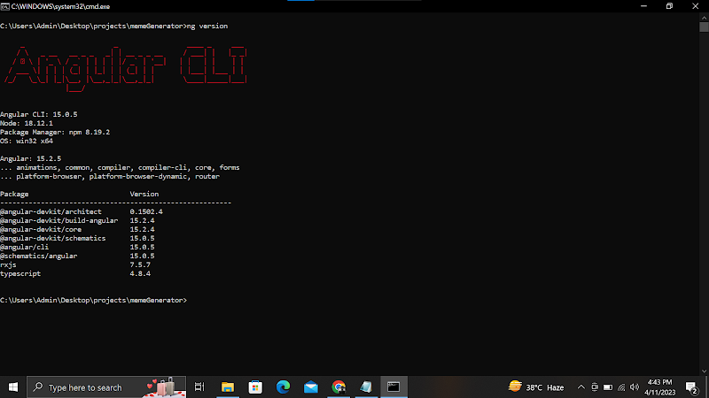Image resolution: width=709 pixels, height=398 pixels.
Task: Open the clock showing 4:43 PM
Action: pyautogui.click(x=659, y=387)
